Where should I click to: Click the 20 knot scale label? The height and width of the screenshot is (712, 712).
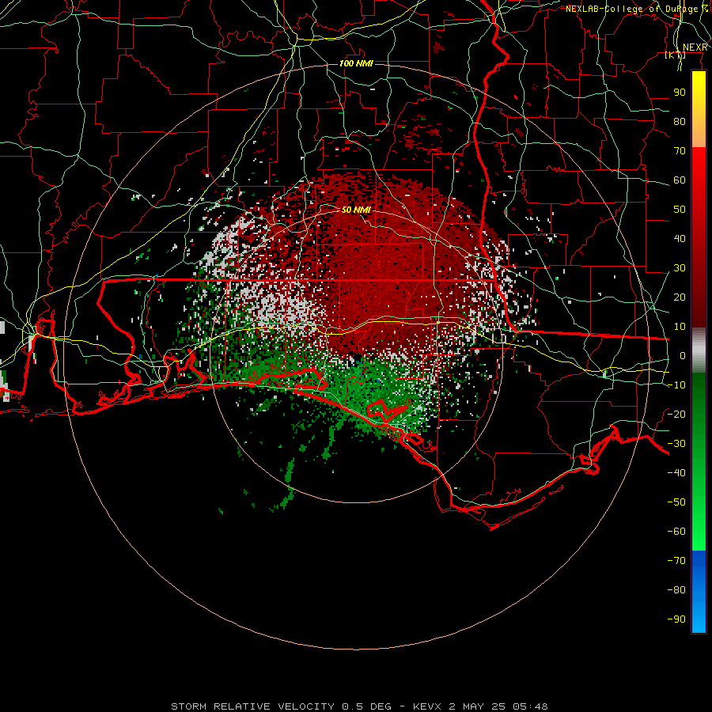tap(680, 297)
